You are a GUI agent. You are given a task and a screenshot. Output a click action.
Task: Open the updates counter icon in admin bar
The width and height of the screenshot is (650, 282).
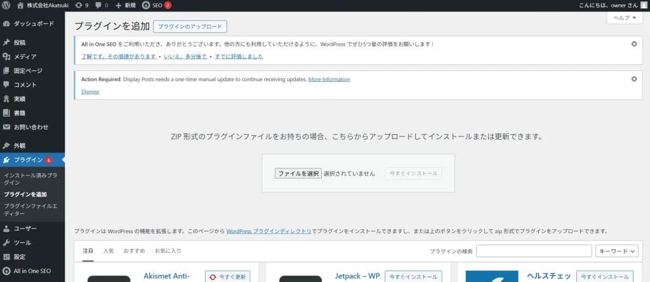[x=79, y=5]
